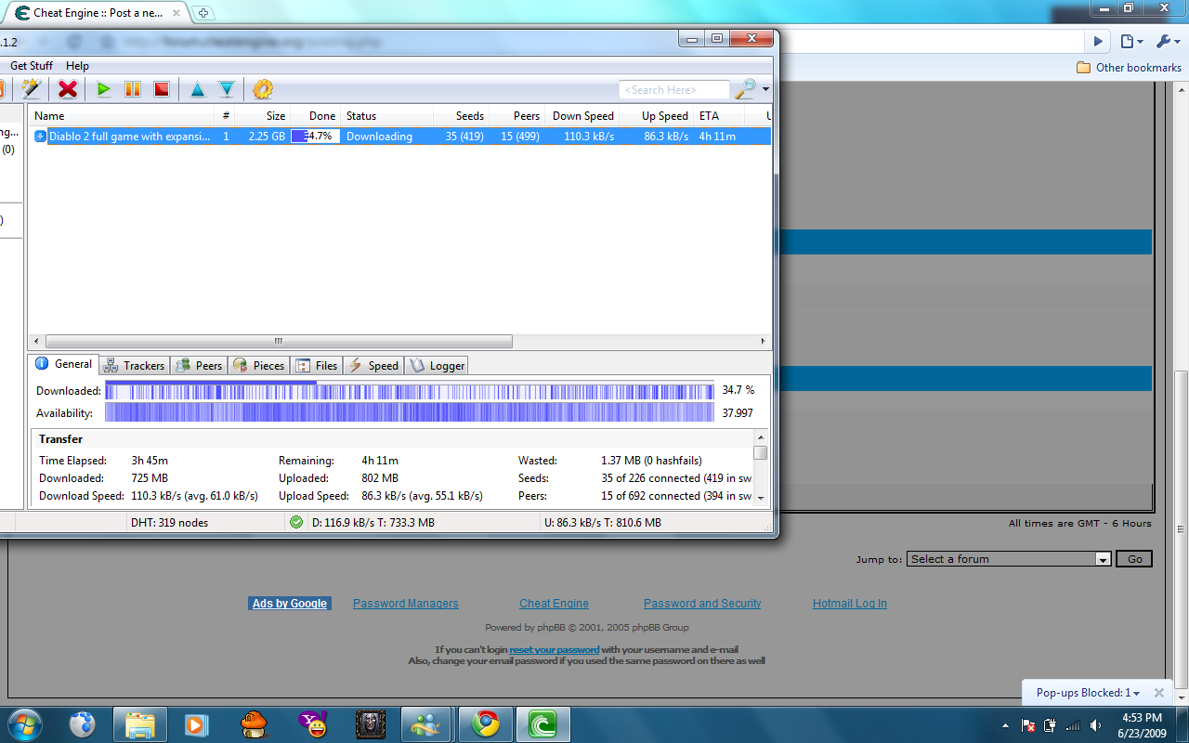The image size is (1189, 743).
Task: Click the search magnifier icon in uTorrent
Action: [x=745, y=89]
